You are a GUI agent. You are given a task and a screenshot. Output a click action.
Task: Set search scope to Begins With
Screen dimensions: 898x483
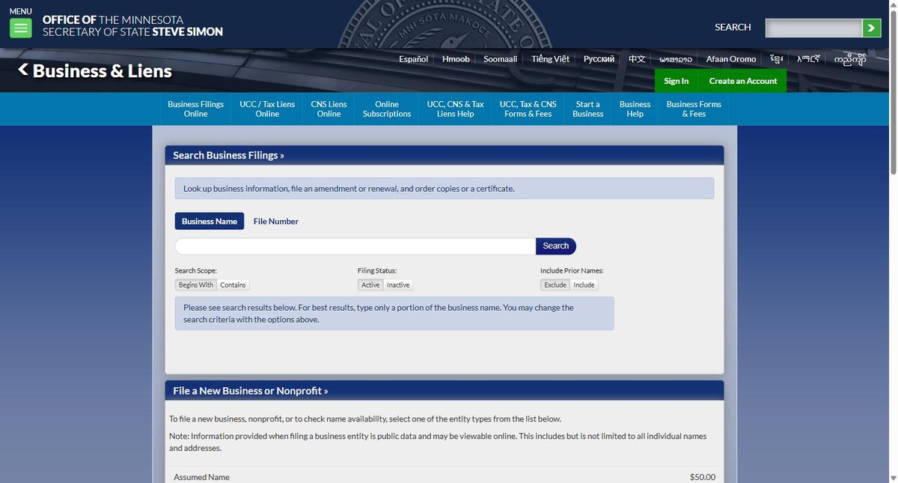(x=196, y=285)
